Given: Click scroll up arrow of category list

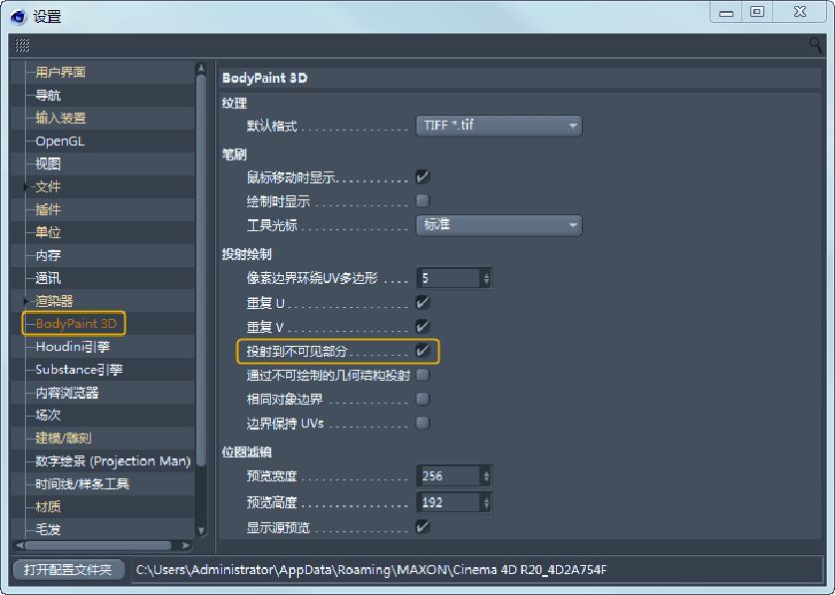Looking at the screenshot, I should tap(201, 68).
